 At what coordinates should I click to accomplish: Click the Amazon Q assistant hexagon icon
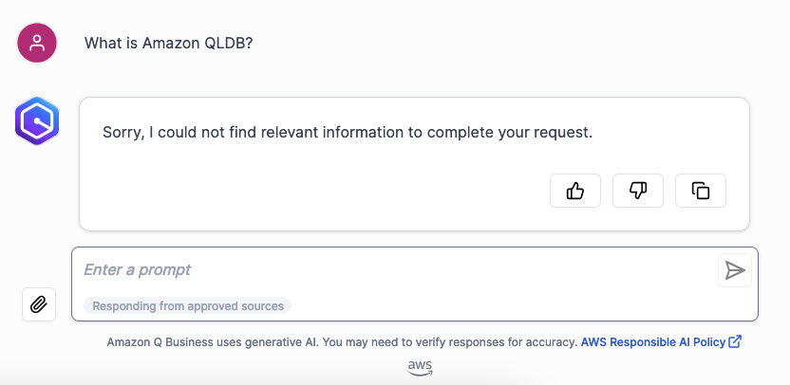37,121
